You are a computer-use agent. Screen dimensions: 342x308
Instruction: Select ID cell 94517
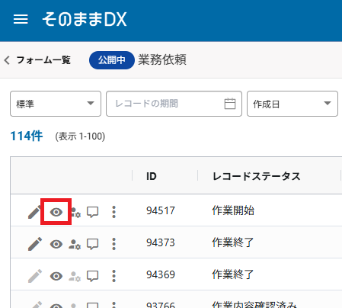pos(161,210)
